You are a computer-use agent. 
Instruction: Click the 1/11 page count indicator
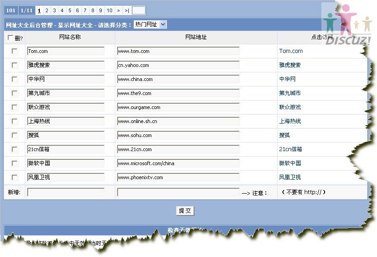(27, 10)
